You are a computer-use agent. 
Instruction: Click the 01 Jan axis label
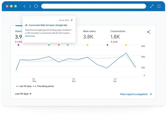coord(115,80)
